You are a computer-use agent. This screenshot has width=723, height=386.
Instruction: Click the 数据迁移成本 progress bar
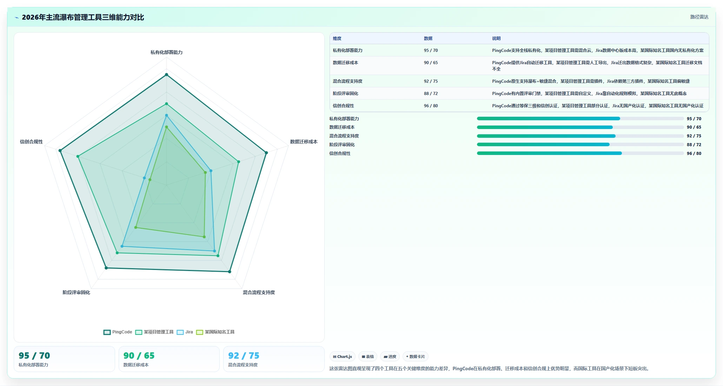click(x=580, y=127)
